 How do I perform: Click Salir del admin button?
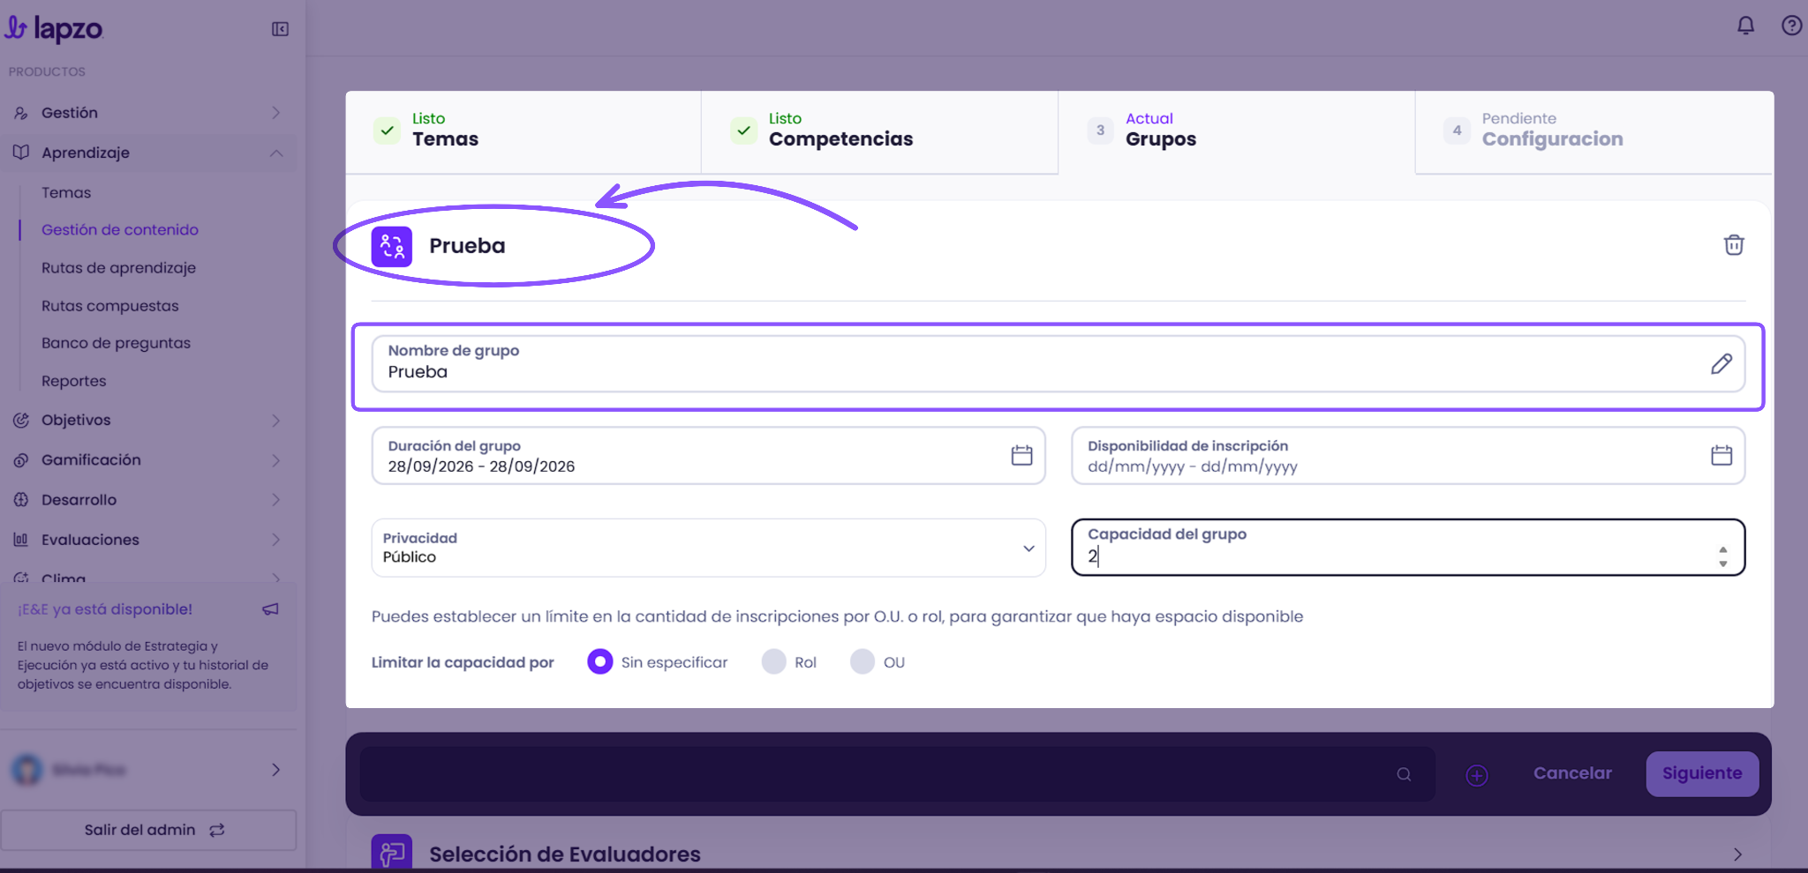(x=148, y=830)
